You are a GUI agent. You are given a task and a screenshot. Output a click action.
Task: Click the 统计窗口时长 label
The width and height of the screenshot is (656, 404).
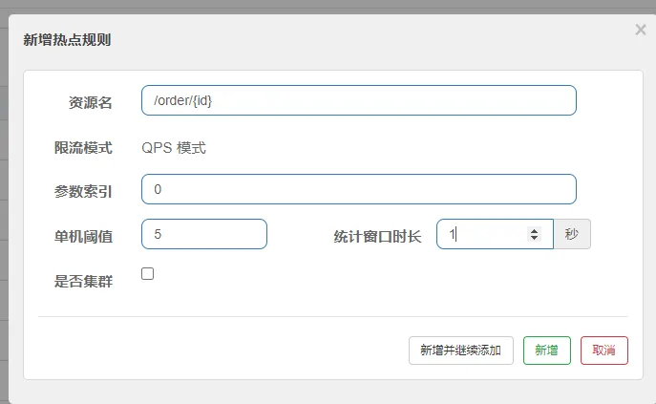click(377, 237)
